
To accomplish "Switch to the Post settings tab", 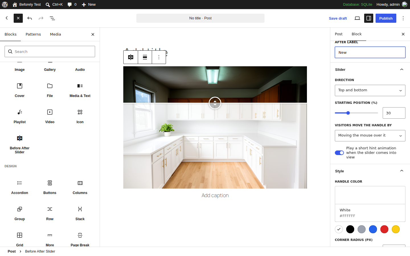I will pyautogui.click(x=339, y=34).
